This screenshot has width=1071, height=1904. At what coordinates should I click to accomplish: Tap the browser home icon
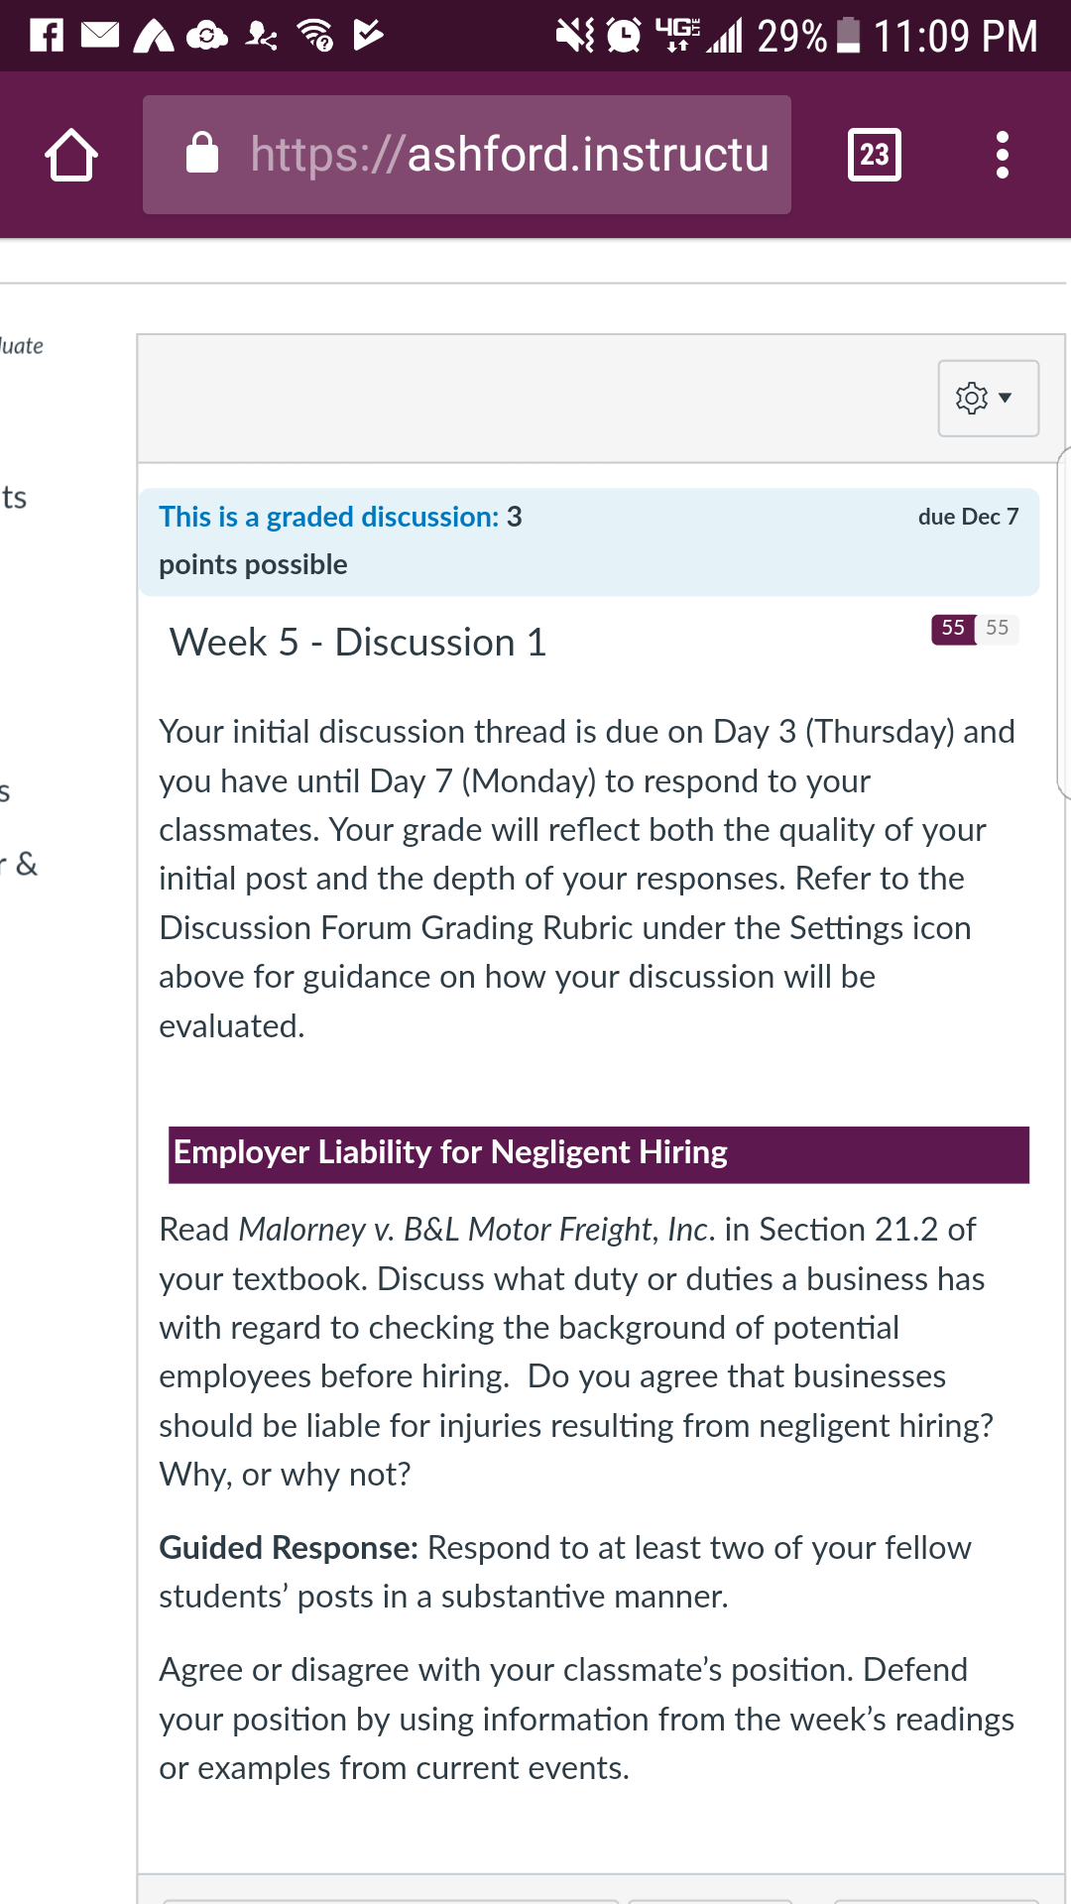click(71, 155)
